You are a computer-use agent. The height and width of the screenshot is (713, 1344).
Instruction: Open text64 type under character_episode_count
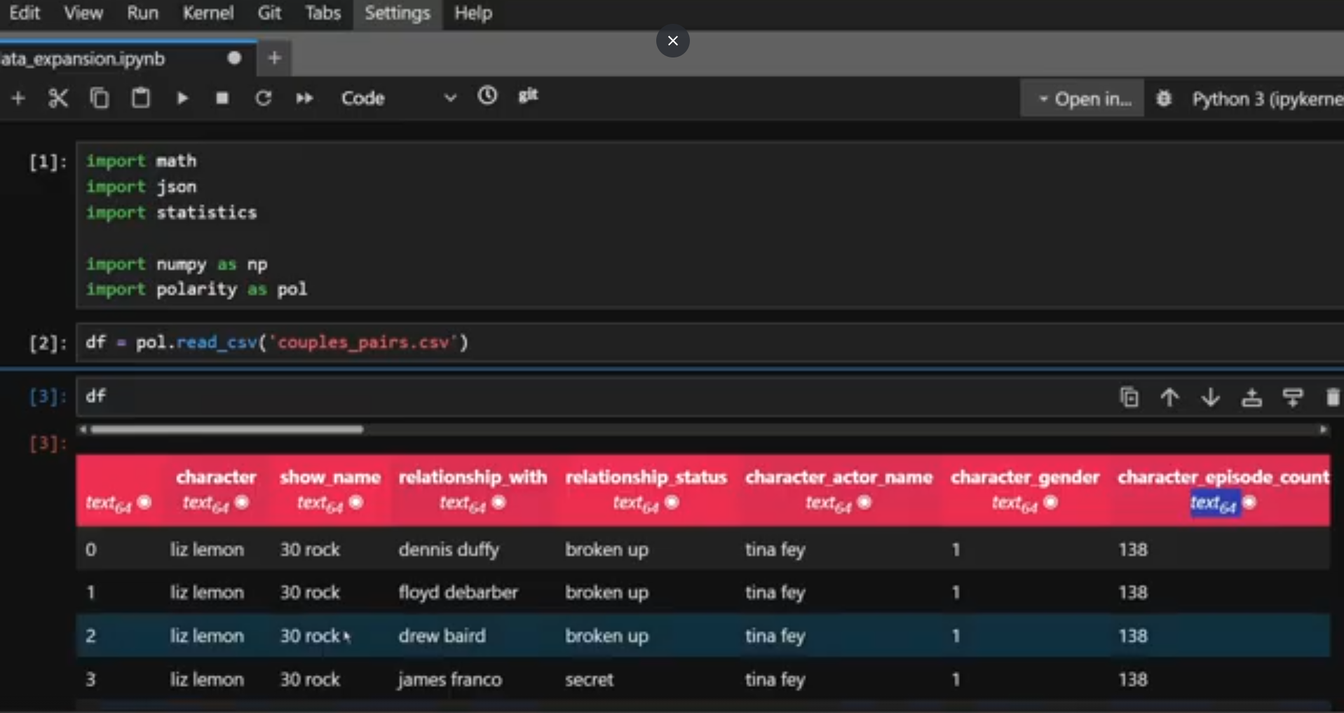tap(1214, 503)
